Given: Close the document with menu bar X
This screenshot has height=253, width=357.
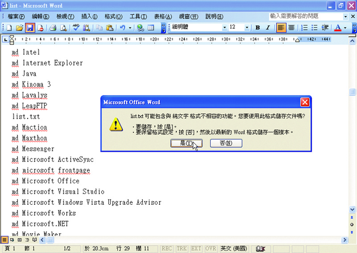Looking at the screenshot, I should pos(353,17).
